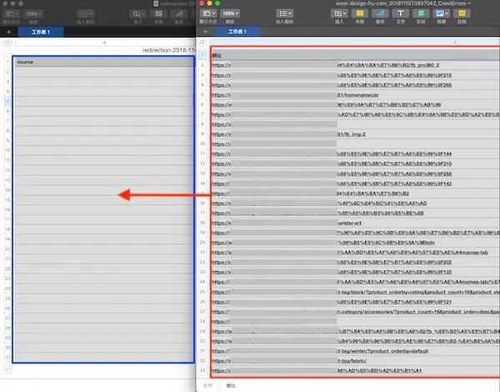This screenshot has width=500, height=392.
Task: Click the green zoom button of the right window
Action: [x=217, y=3]
